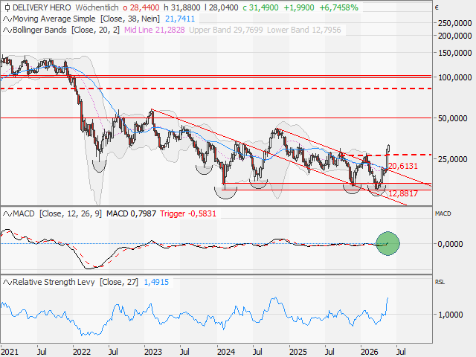Click the high price value 31,8800
This screenshot has height=357, width=476.
pyautogui.click(x=186, y=7)
